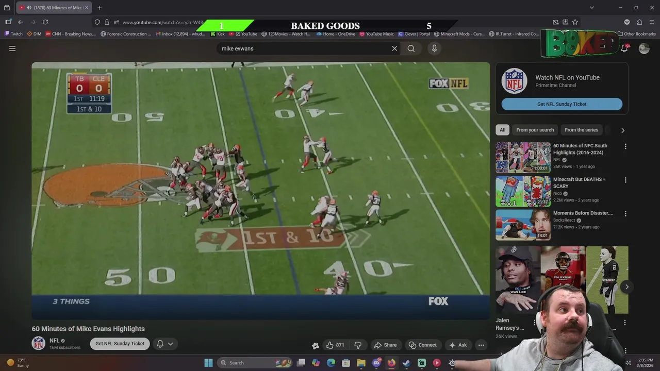Open the clock showing 2:35 PM

click(646, 363)
